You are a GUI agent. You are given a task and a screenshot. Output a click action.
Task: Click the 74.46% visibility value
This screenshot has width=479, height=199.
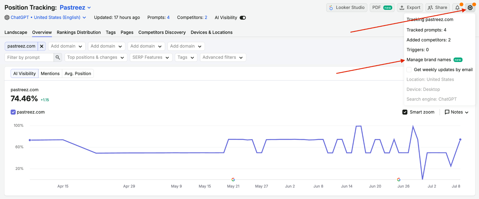point(24,99)
